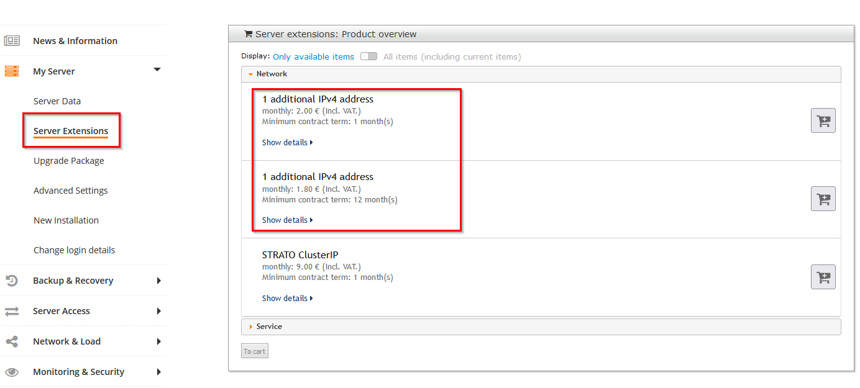Click the Only available items link
This screenshot has height=388, width=860.
(x=313, y=56)
